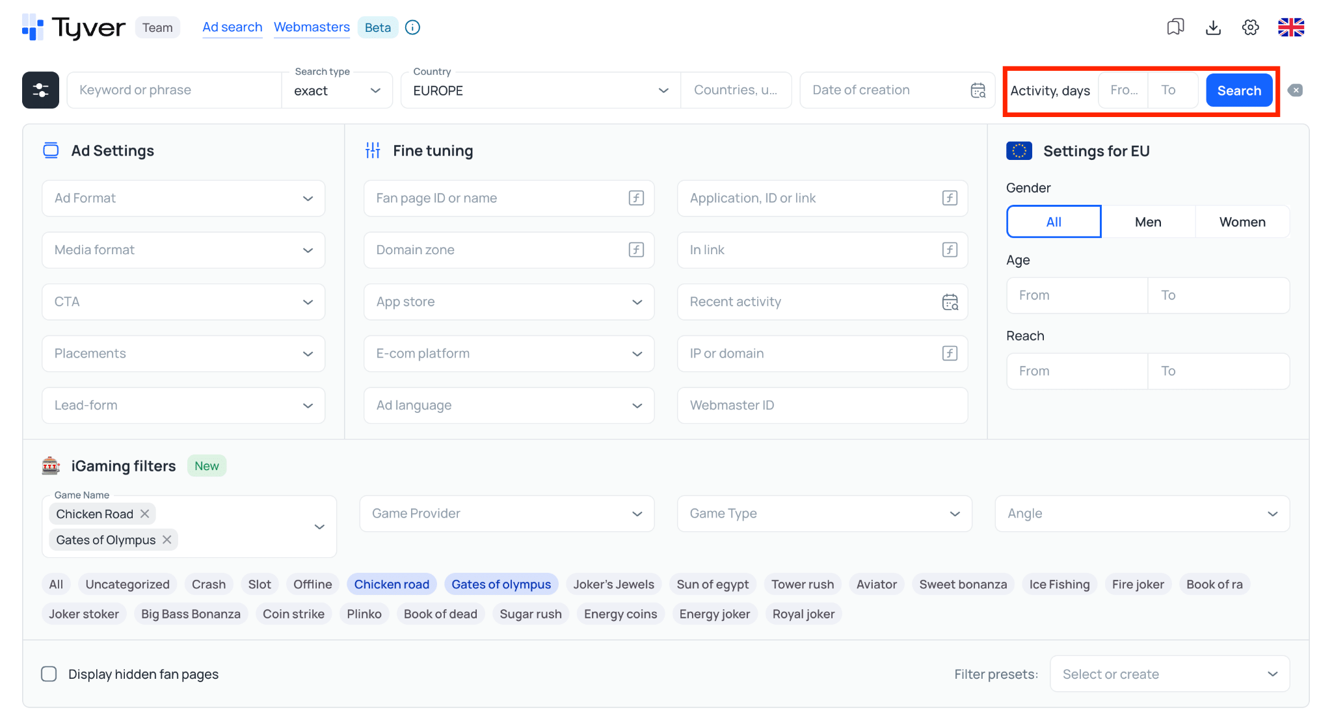Select the Crash category chip
The image size is (1332, 710).
(209, 584)
